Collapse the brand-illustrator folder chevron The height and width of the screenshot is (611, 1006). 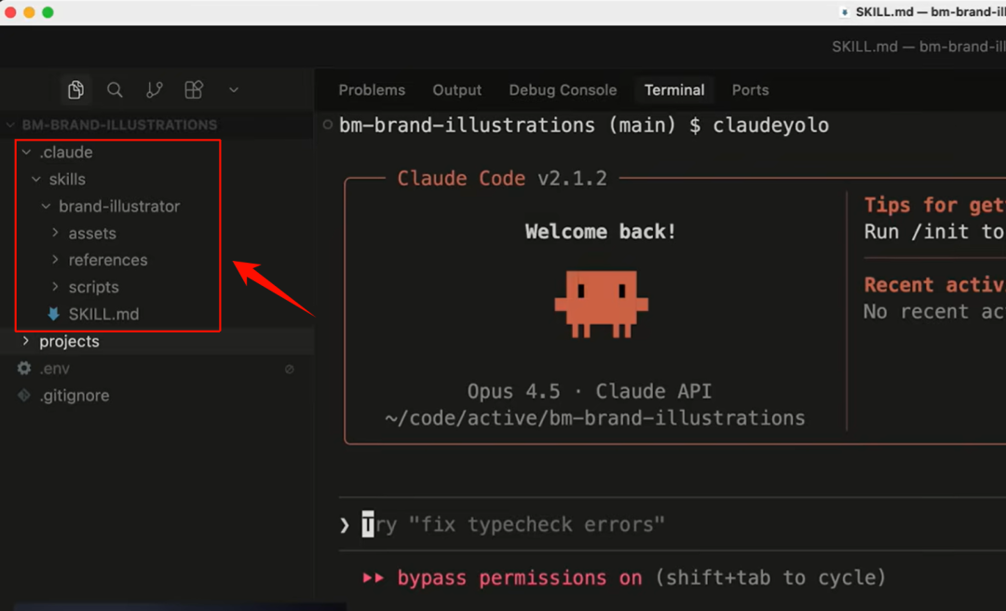[46, 206]
